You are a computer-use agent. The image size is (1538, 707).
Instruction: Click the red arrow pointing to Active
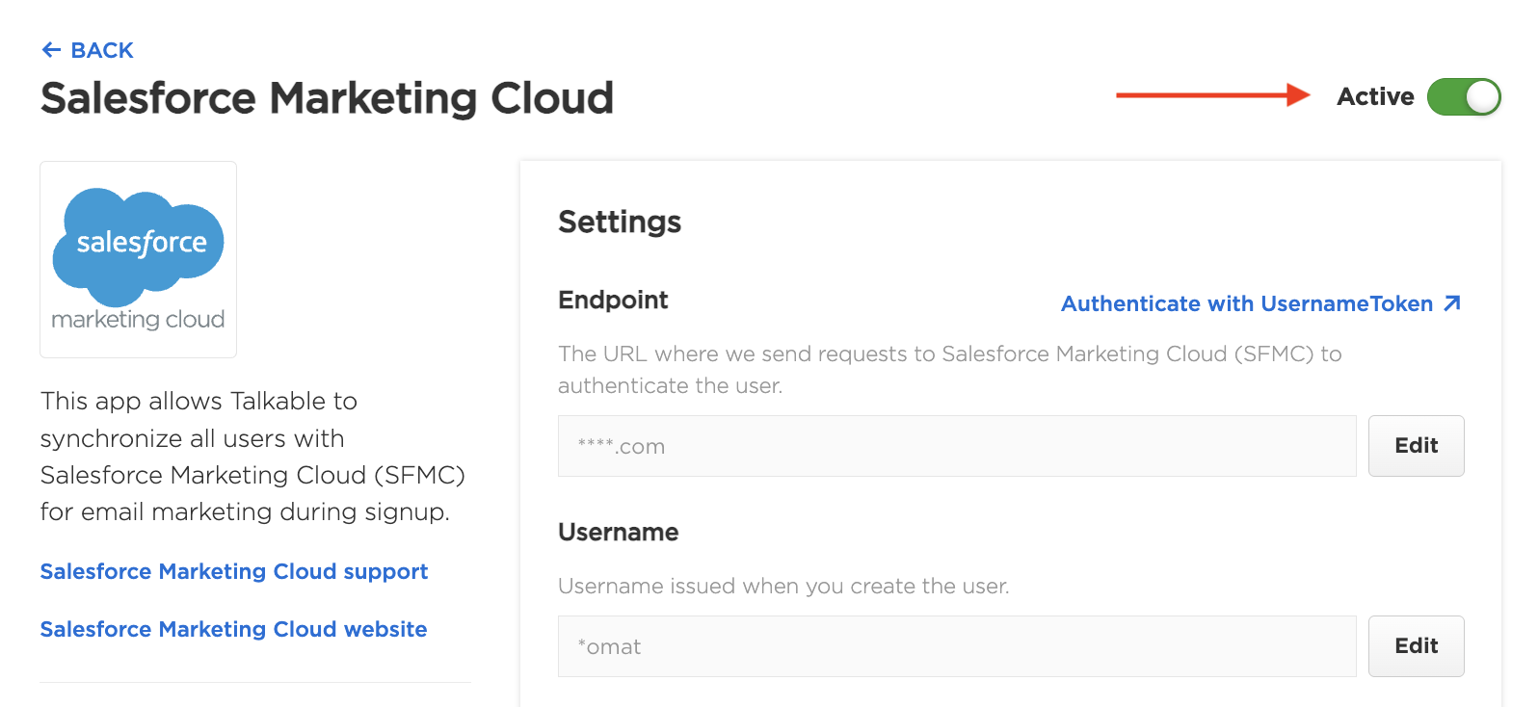pyautogui.click(x=1212, y=94)
